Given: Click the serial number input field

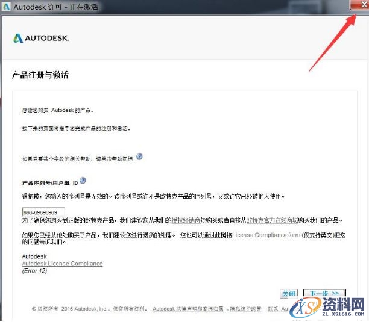Looking at the screenshot, I should tap(43, 212).
